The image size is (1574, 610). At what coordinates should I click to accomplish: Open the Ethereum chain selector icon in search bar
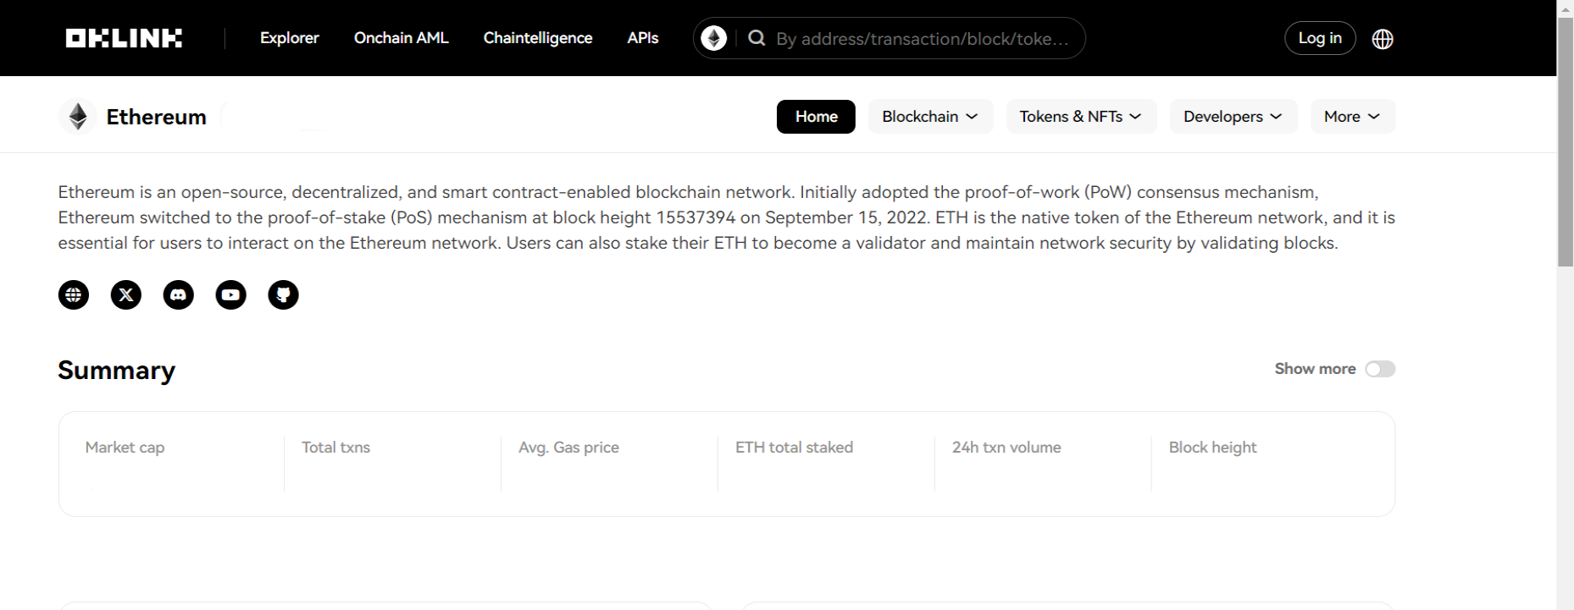coord(713,38)
